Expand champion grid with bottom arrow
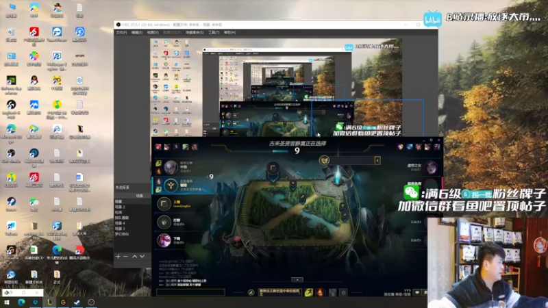The image size is (548, 308). (x=297, y=280)
